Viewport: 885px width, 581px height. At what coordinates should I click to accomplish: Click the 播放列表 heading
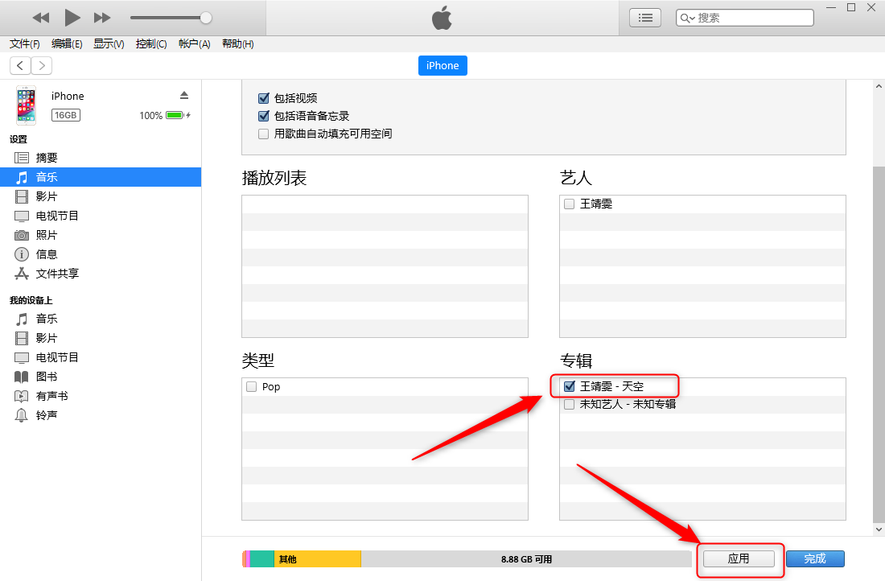coord(274,178)
